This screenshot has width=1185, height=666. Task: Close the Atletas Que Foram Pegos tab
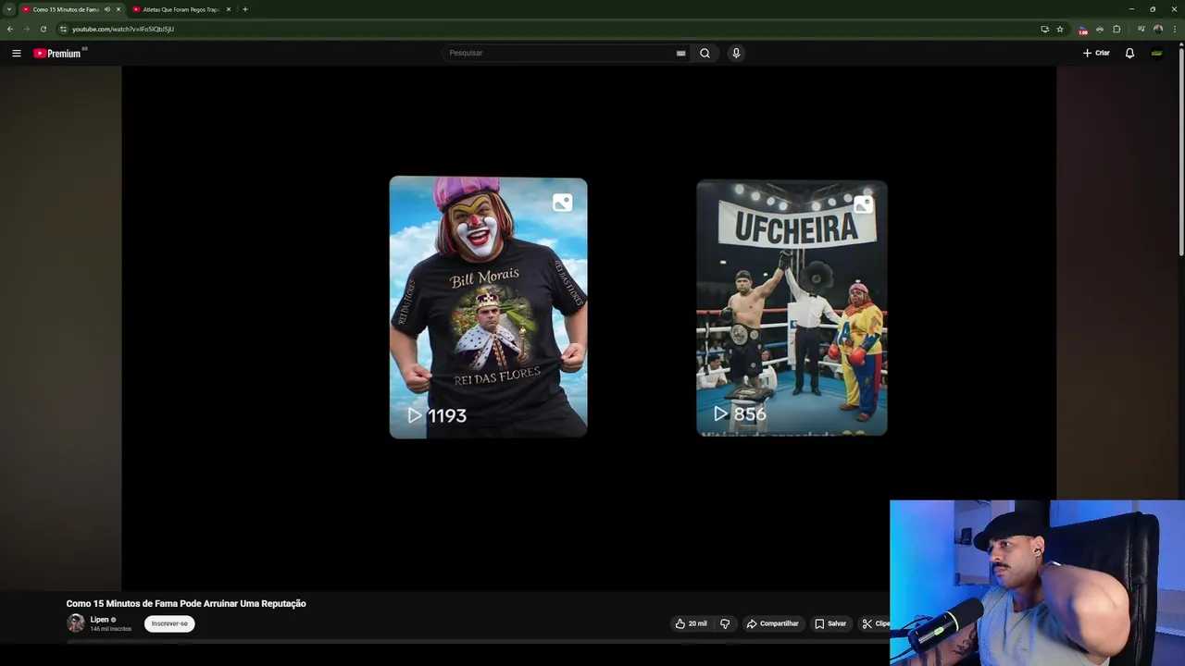coord(229,9)
